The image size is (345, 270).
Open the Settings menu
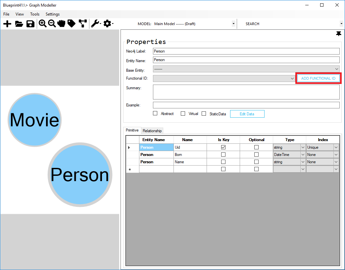coord(53,14)
